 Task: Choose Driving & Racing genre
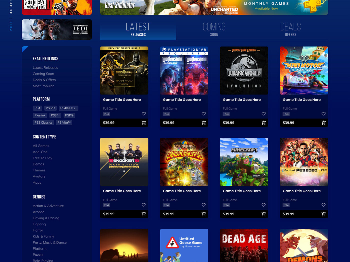(46, 218)
